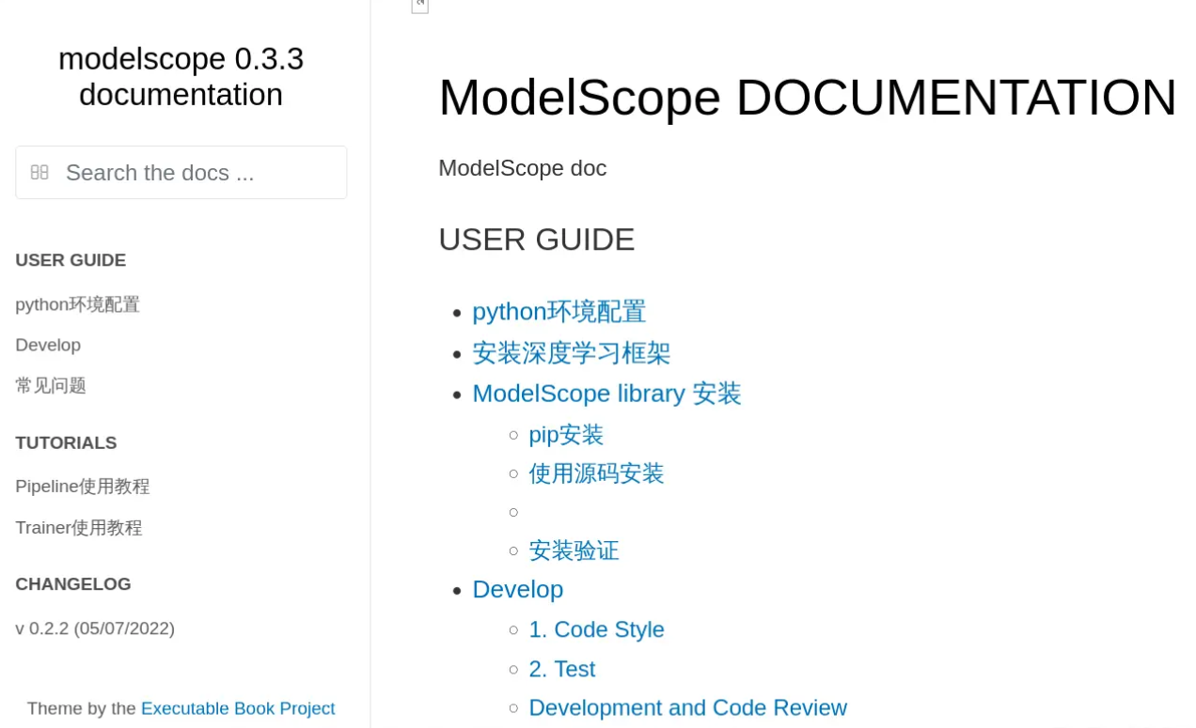Open 'Development and Code Review'
1196x728 pixels.
tap(687, 707)
